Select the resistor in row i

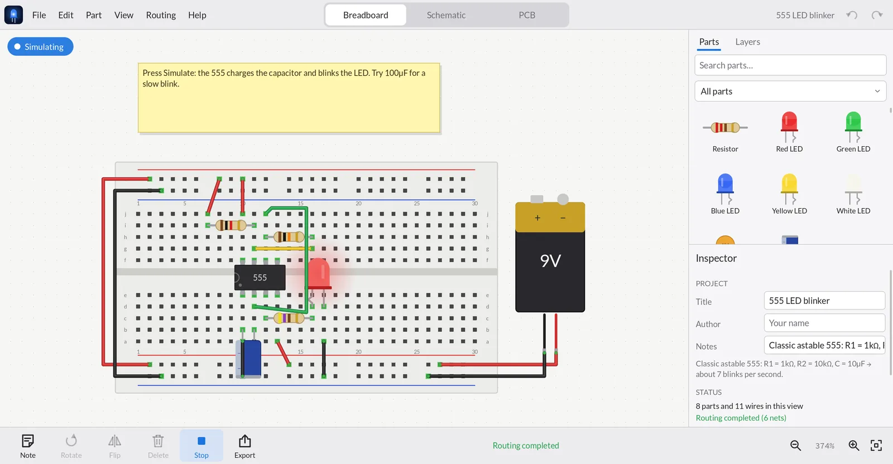pyautogui.click(x=231, y=225)
